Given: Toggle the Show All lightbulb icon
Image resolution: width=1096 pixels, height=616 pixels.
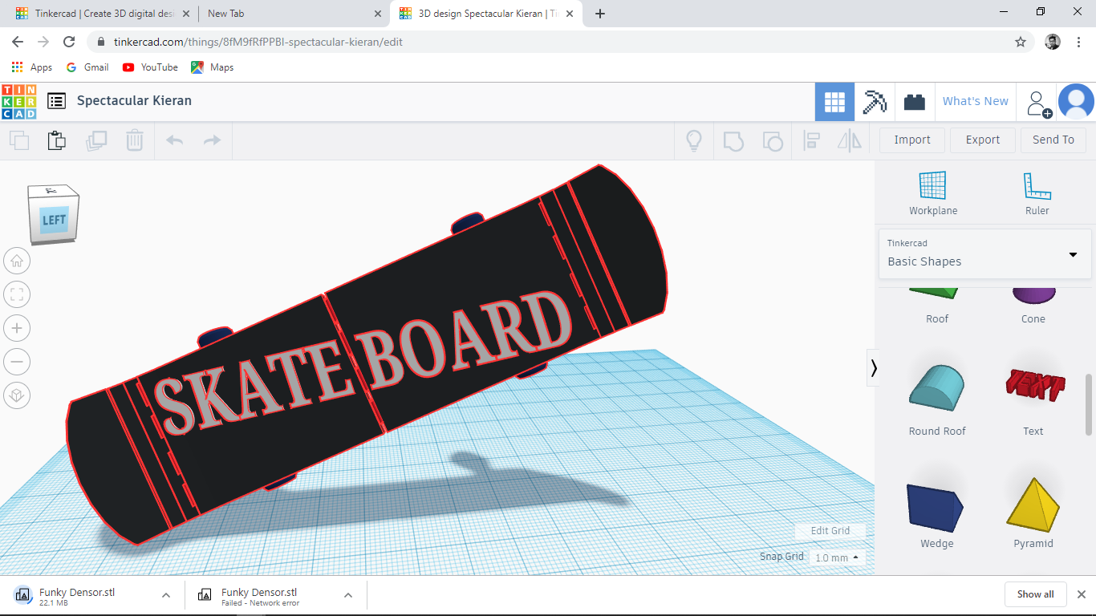Looking at the screenshot, I should click(x=694, y=141).
